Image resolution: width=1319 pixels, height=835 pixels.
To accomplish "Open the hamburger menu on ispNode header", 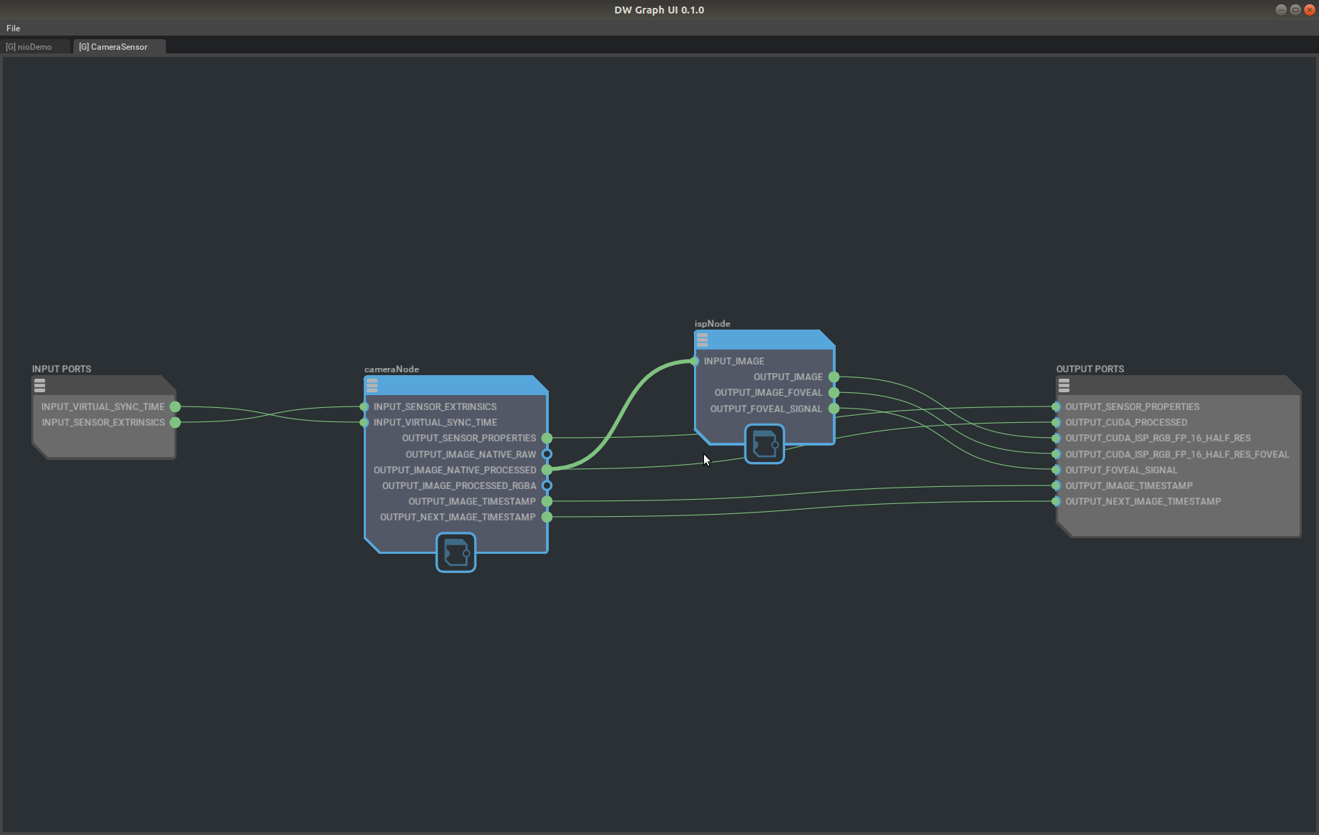I will point(703,340).
